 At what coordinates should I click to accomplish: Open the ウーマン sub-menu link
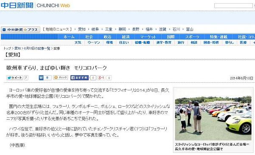click(94, 42)
